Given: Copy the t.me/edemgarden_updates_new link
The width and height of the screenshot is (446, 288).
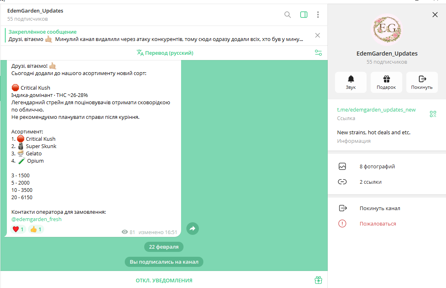Looking at the screenshot, I should 376,110.
